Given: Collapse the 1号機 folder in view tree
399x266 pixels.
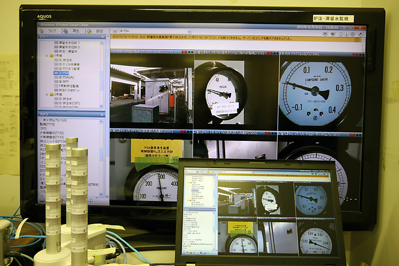Looking at the screenshot, I should (x=46, y=56).
